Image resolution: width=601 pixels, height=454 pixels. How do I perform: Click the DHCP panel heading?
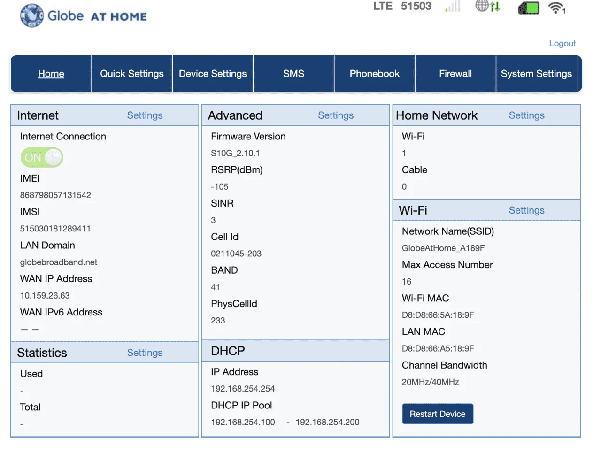[x=228, y=351]
